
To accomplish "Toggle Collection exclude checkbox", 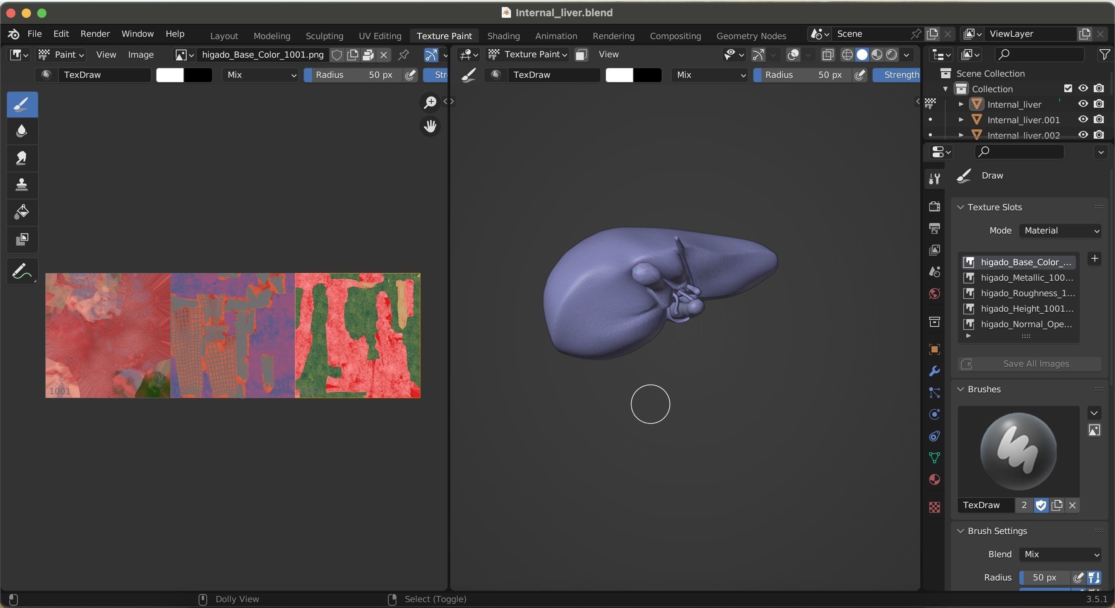I will pyautogui.click(x=1068, y=88).
